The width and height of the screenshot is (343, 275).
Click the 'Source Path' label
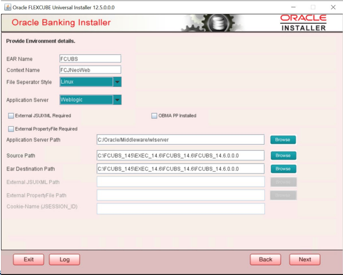click(x=21, y=155)
